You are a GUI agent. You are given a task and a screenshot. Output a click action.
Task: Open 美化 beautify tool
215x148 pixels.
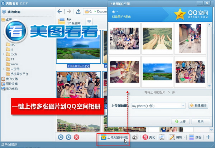click(x=149, y=137)
